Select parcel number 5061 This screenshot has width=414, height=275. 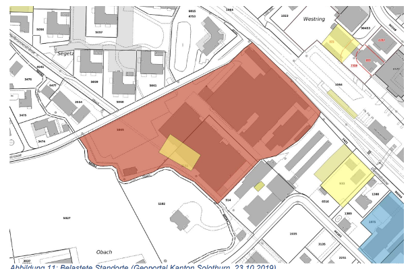[153, 86]
